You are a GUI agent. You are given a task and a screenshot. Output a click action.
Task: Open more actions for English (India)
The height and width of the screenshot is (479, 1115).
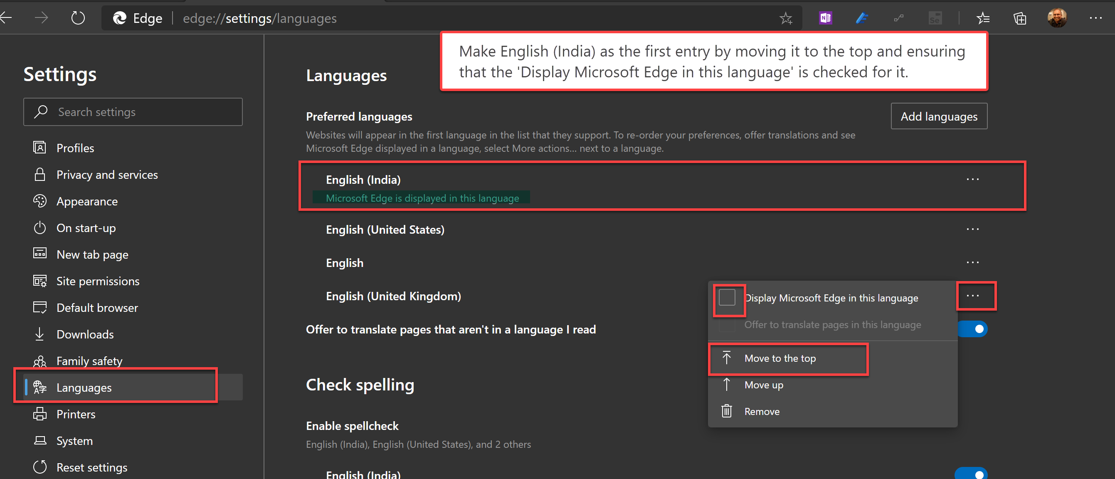(972, 179)
